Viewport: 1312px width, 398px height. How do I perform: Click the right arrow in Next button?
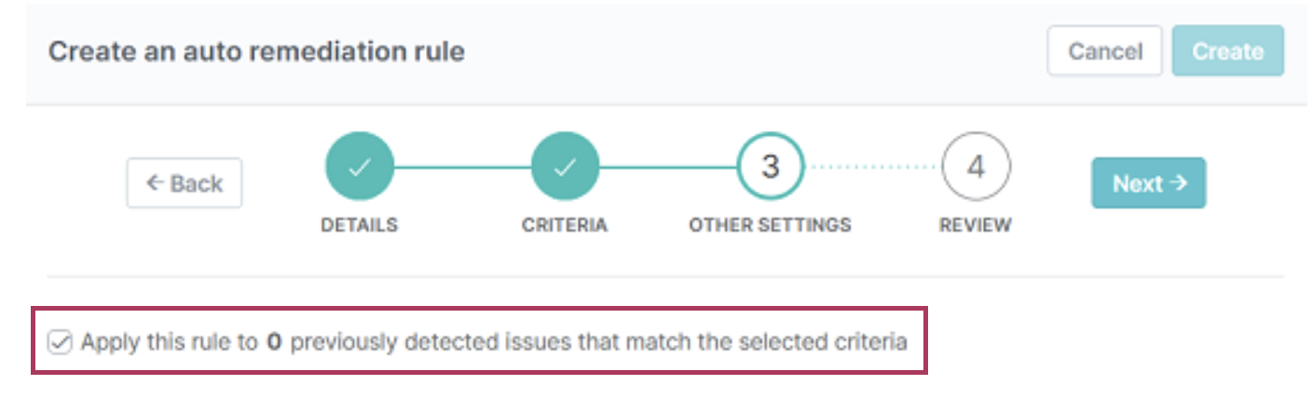(1179, 183)
